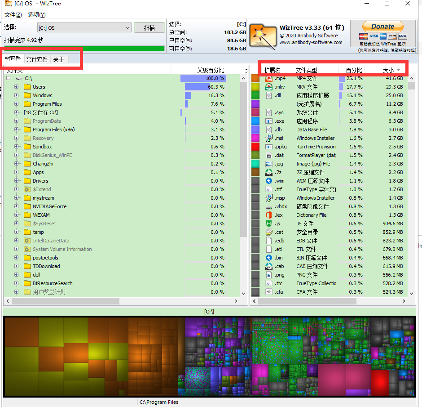Click the .7z archive icon

(269, 172)
